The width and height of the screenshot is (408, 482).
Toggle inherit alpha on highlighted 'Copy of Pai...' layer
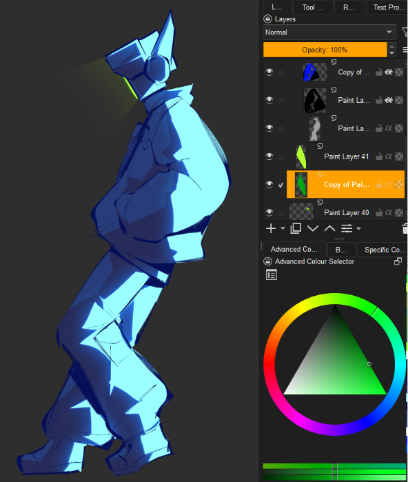tap(389, 184)
